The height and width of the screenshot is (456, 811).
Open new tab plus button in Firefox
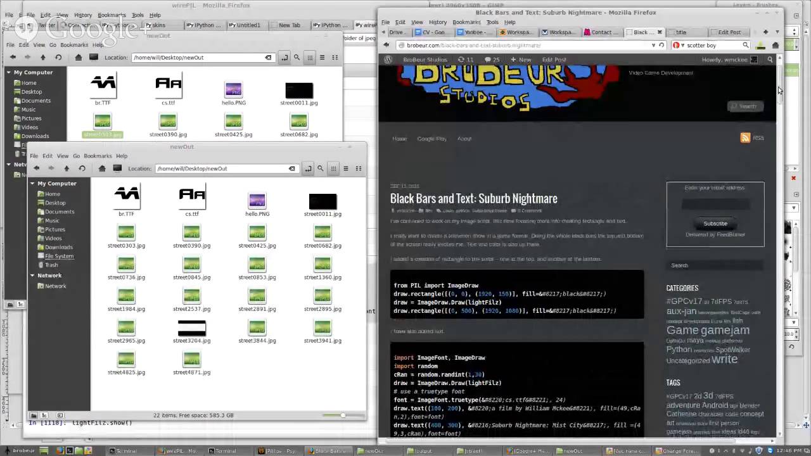click(765, 32)
